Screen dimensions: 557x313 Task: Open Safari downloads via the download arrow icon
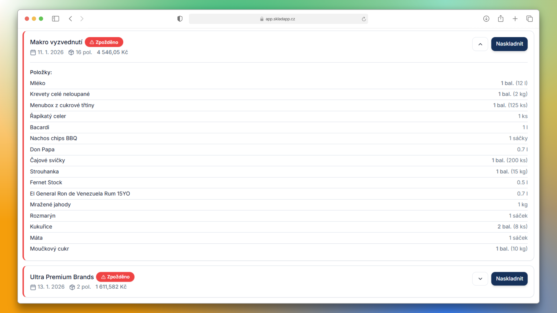487,19
